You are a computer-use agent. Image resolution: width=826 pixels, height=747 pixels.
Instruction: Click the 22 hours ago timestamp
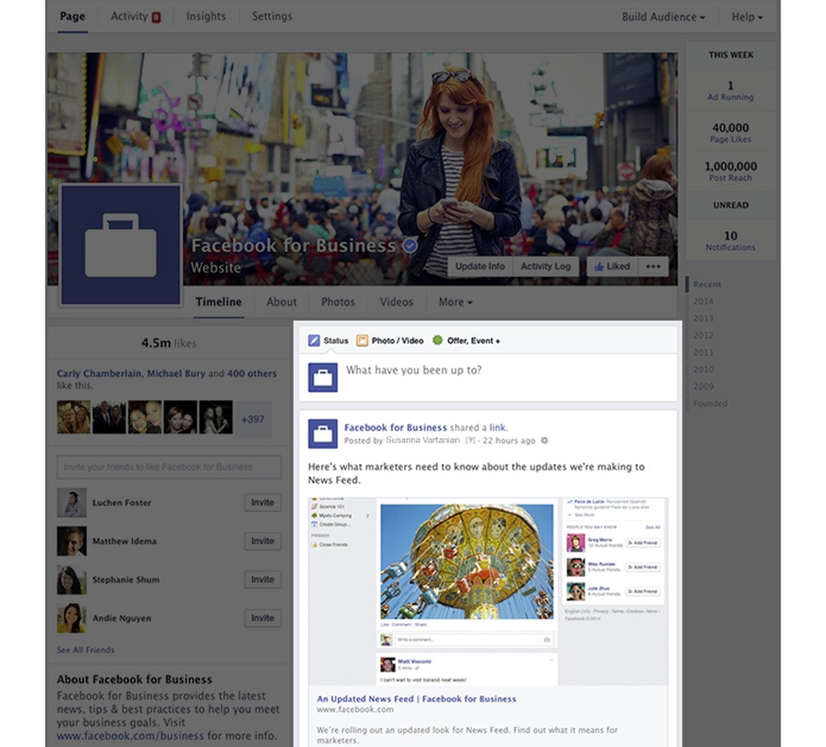click(x=509, y=441)
